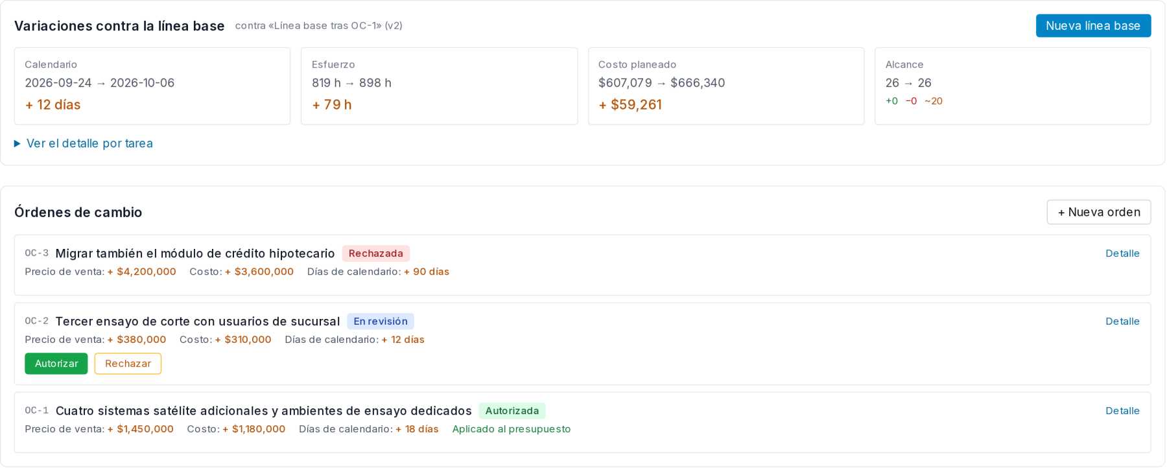Click the OC-3 order identifier

click(36, 253)
